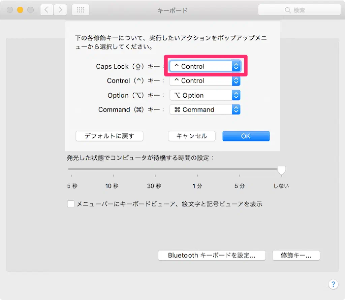Click the backlight timeout slider handle at しない
Screen dimensions: 345x300
click(281, 170)
